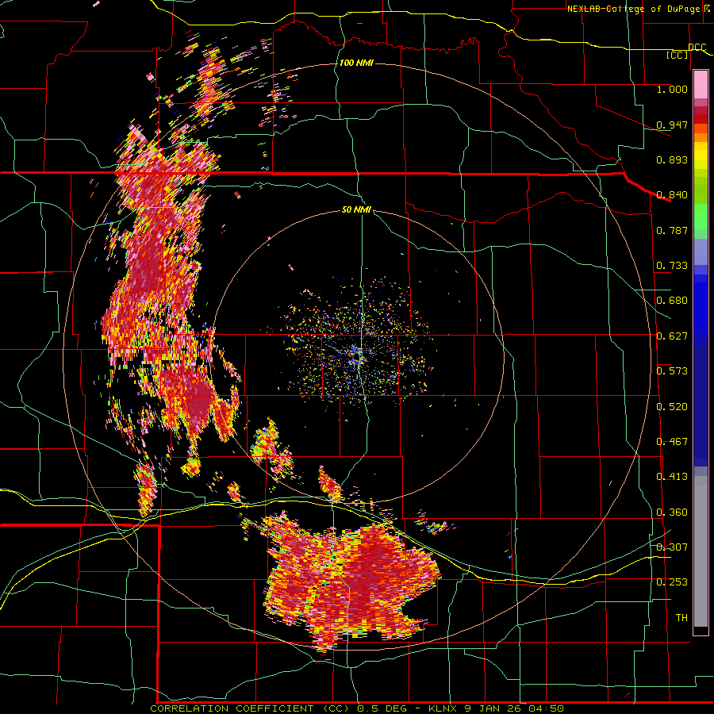
Task: Click the 1.000 value on the color scale
Action: pos(672,89)
